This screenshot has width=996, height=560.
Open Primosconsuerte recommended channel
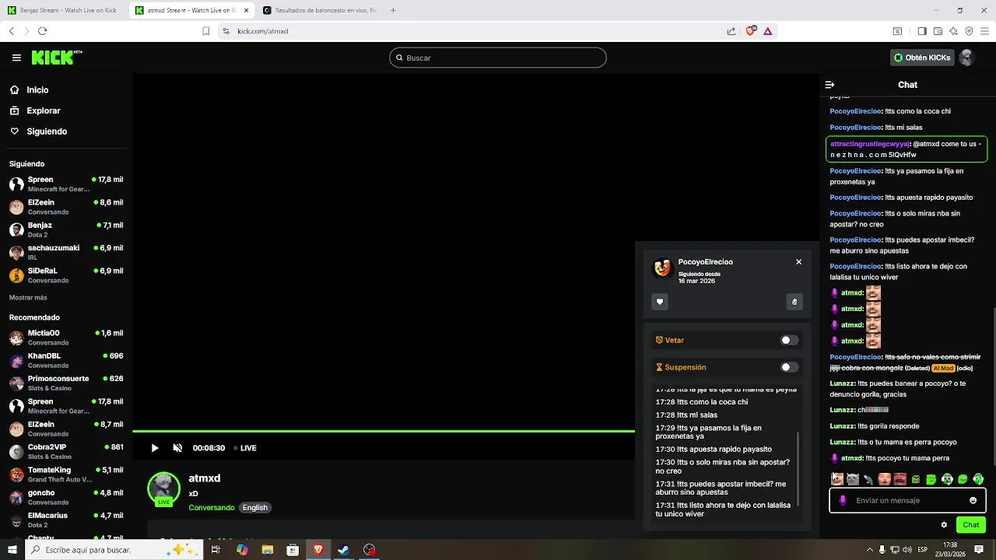click(x=66, y=383)
